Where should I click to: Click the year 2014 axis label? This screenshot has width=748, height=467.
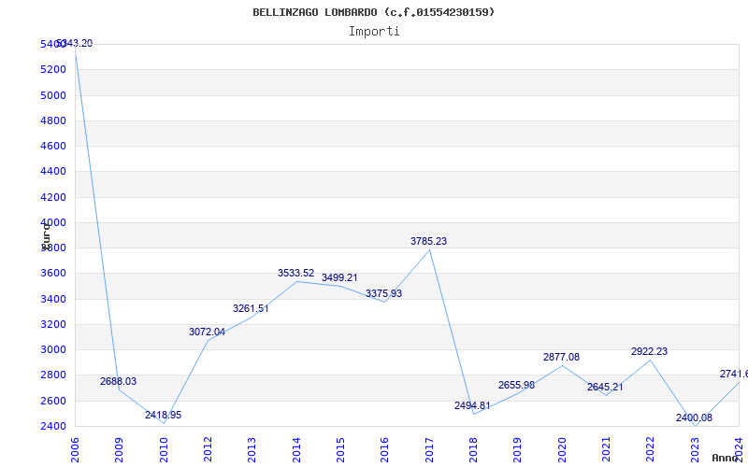pyautogui.click(x=296, y=450)
